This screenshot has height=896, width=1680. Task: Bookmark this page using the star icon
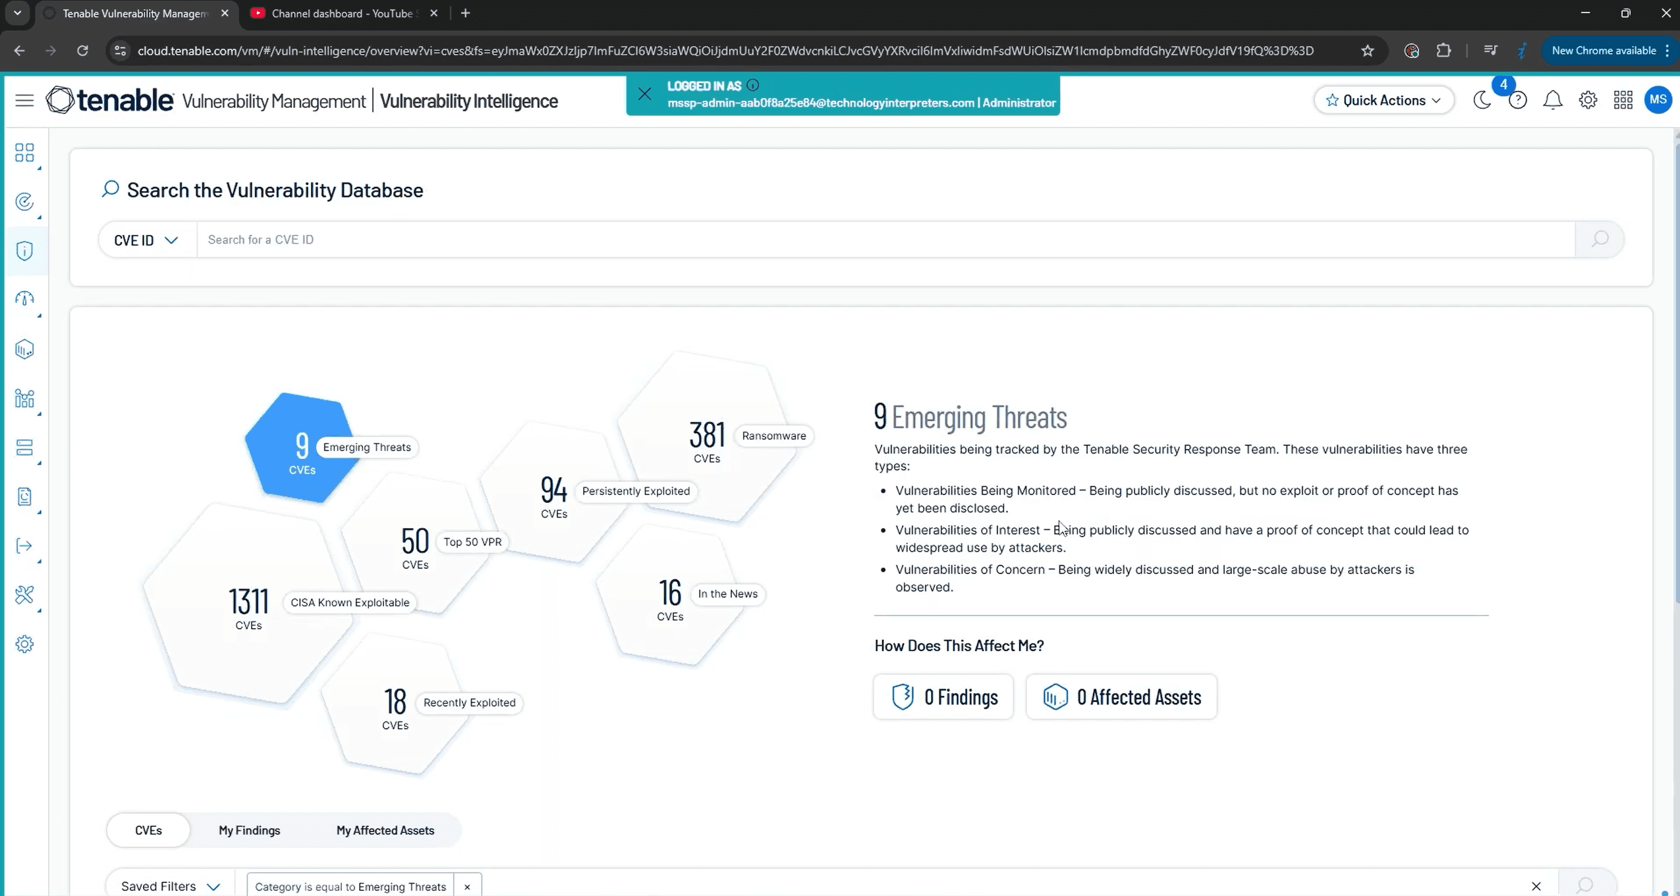(x=1367, y=51)
